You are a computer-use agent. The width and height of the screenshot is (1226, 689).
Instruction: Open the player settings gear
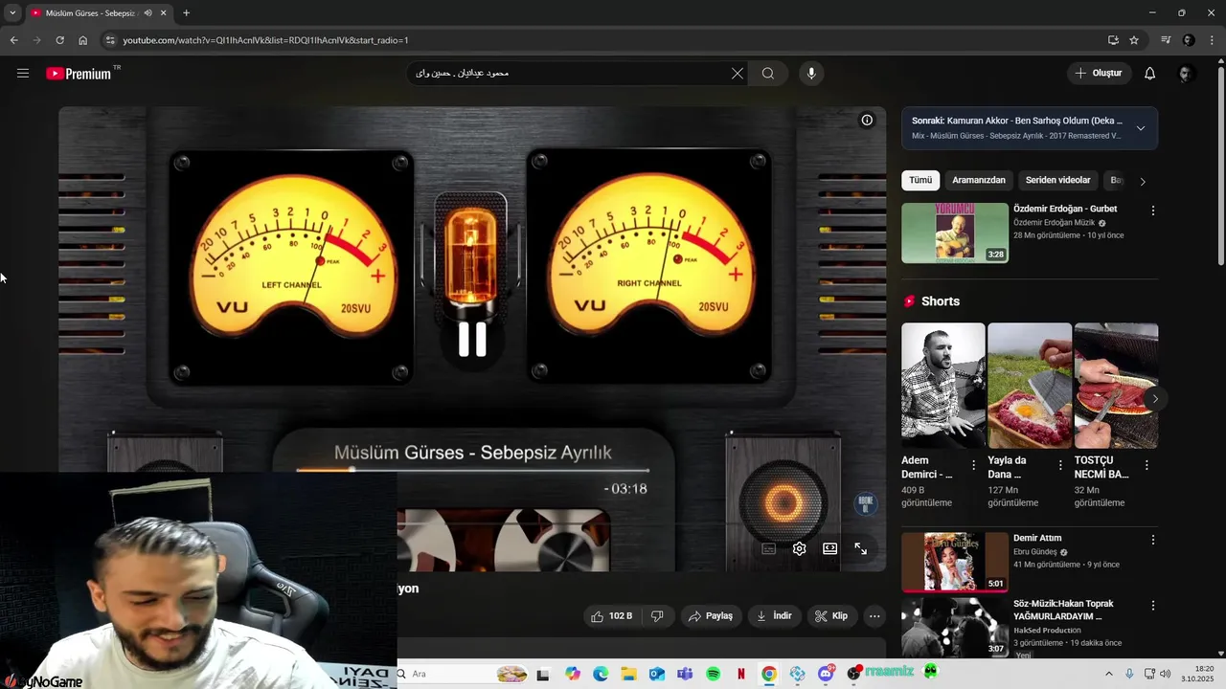(800, 548)
